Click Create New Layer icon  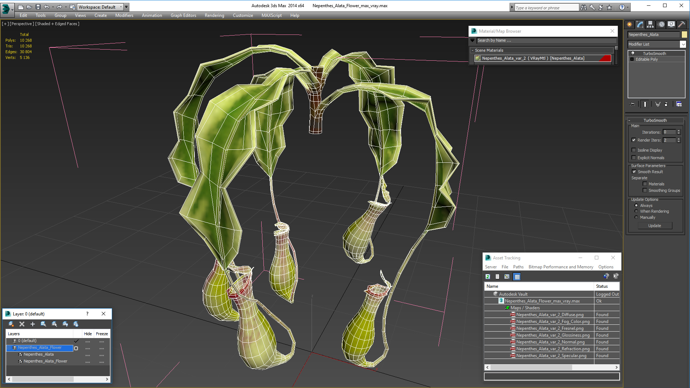(11, 324)
